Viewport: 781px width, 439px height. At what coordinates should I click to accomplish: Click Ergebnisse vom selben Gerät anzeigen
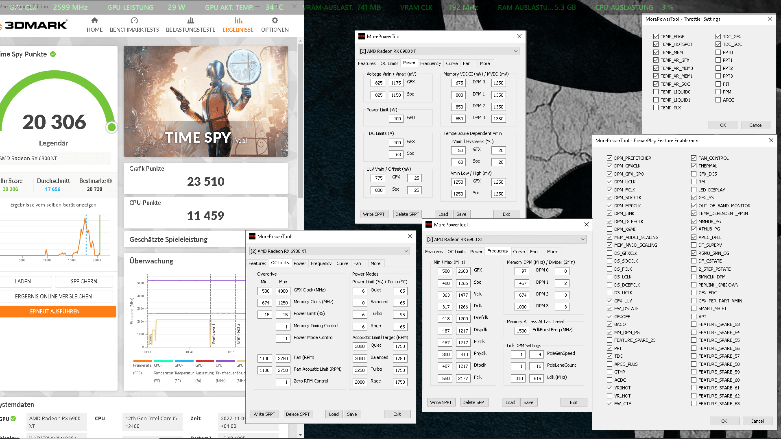[x=53, y=205]
